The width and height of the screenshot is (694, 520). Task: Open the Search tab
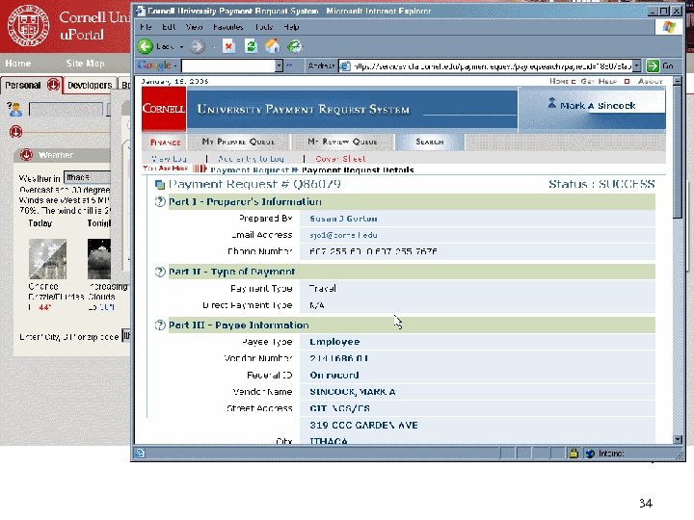429,142
